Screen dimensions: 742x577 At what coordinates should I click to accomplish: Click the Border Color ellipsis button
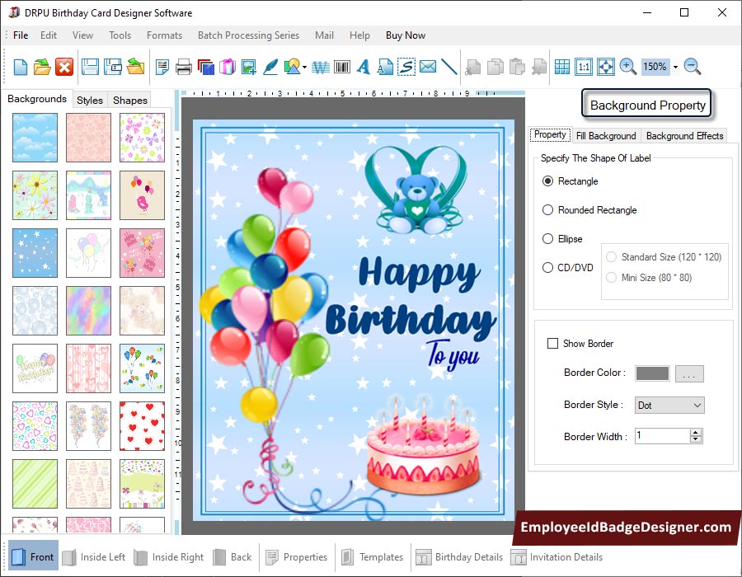(x=689, y=373)
